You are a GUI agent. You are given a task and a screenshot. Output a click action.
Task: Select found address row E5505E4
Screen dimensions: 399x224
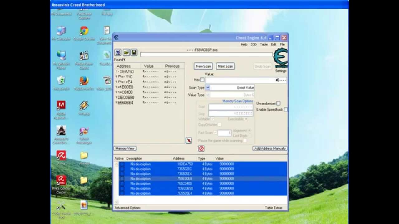[x=149, y=102]
